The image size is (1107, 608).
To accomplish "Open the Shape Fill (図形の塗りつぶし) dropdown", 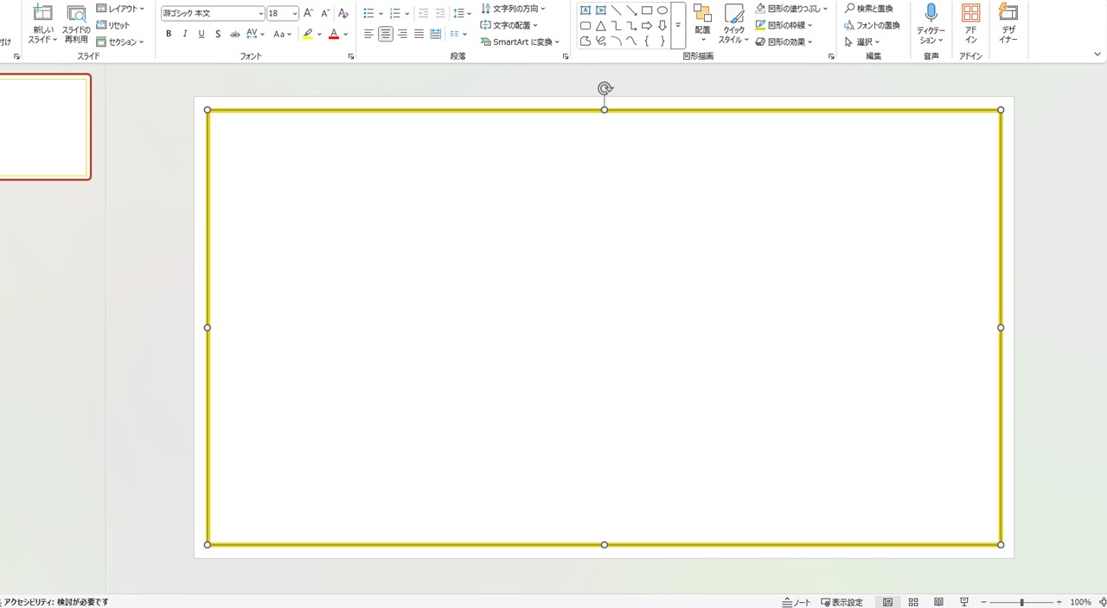I will click(790, 9).
